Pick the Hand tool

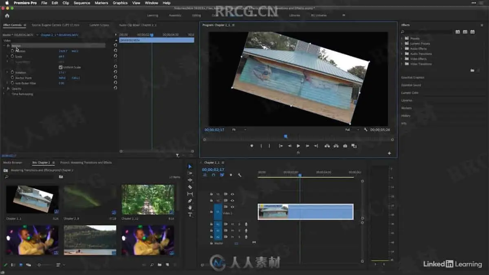pyautogui.click(x=190, y=208)
